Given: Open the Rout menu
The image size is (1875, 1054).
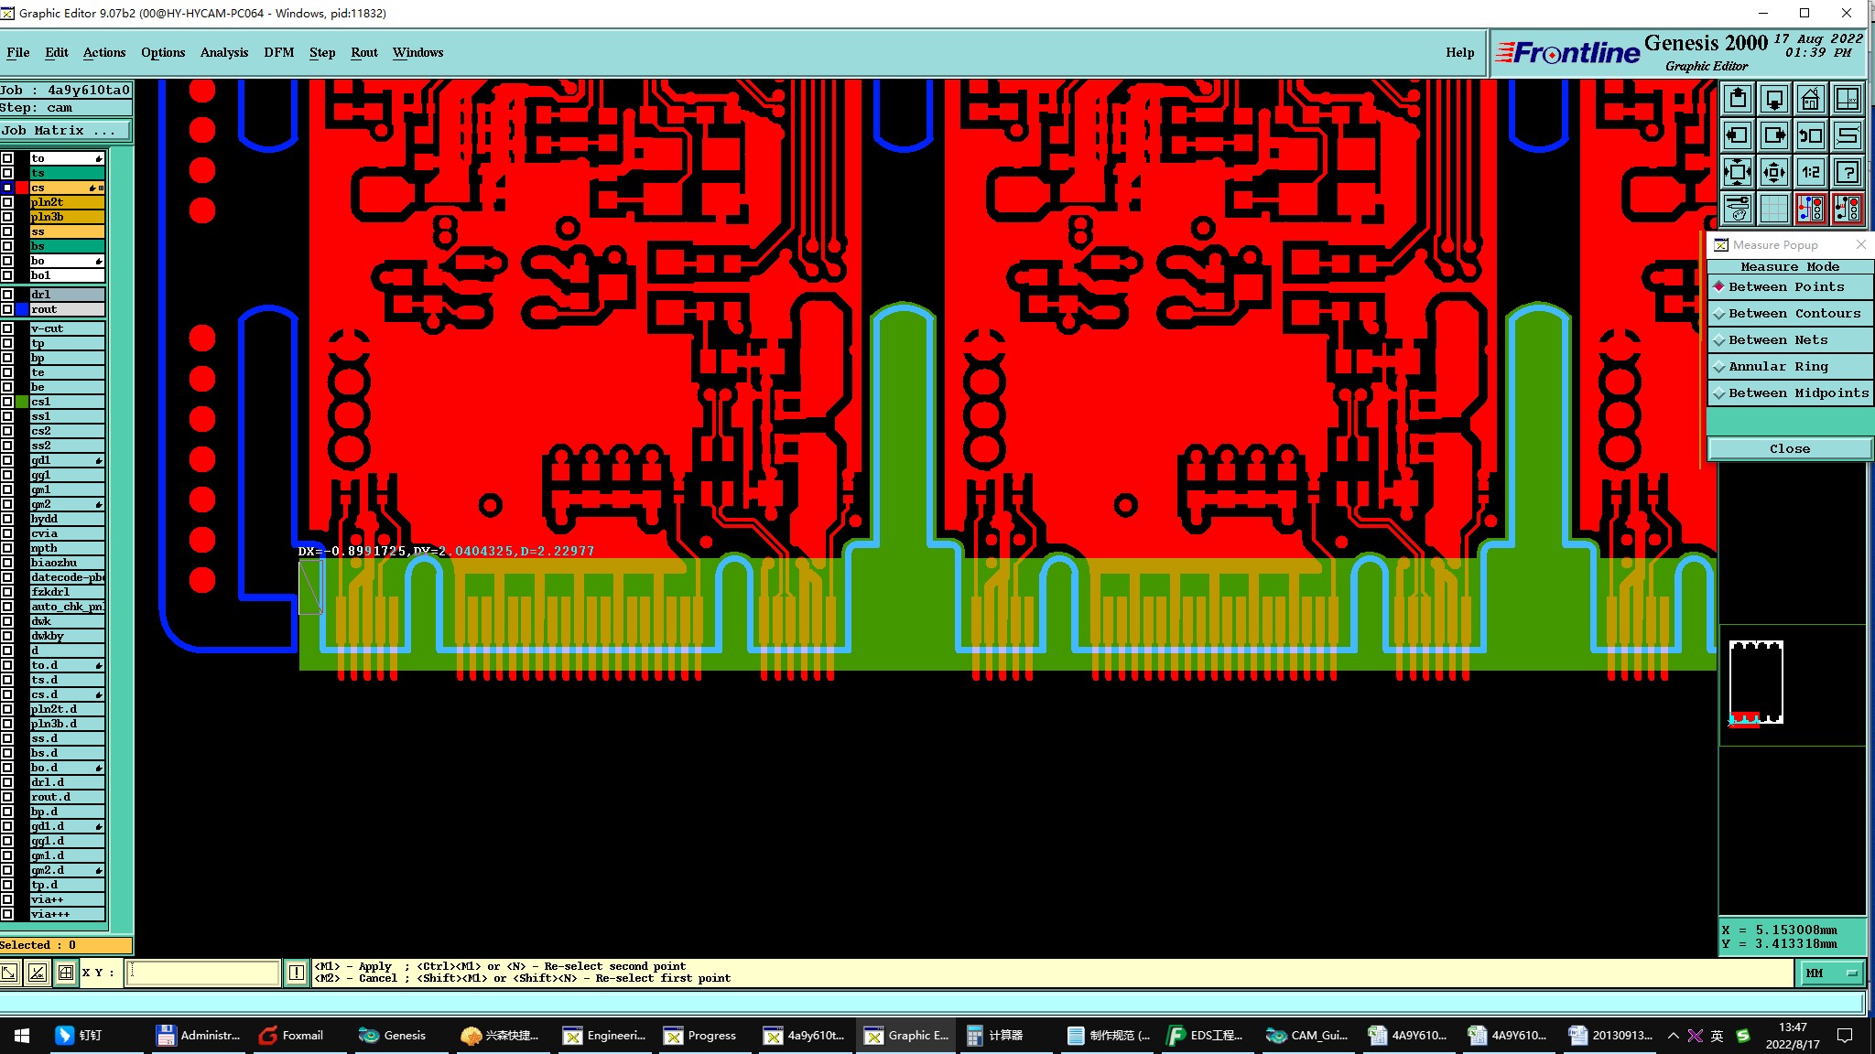Looking at the screenshot, I should (x=364, y=53).
